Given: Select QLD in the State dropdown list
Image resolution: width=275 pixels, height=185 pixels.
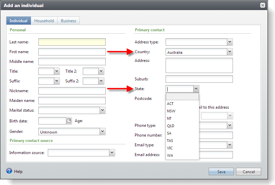Looking at the screenshot, I should (x=171, y=126).
